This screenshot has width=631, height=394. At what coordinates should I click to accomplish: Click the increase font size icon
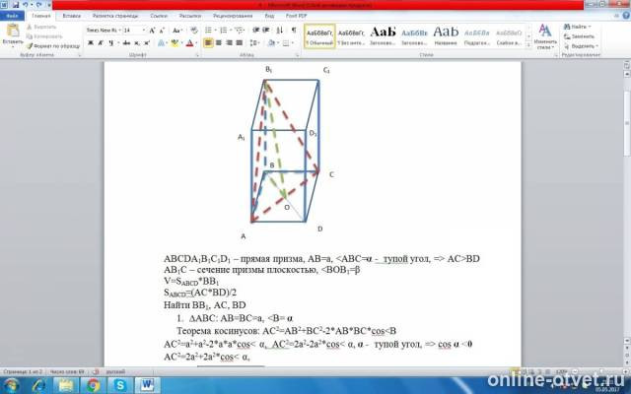tap(152, 31)
